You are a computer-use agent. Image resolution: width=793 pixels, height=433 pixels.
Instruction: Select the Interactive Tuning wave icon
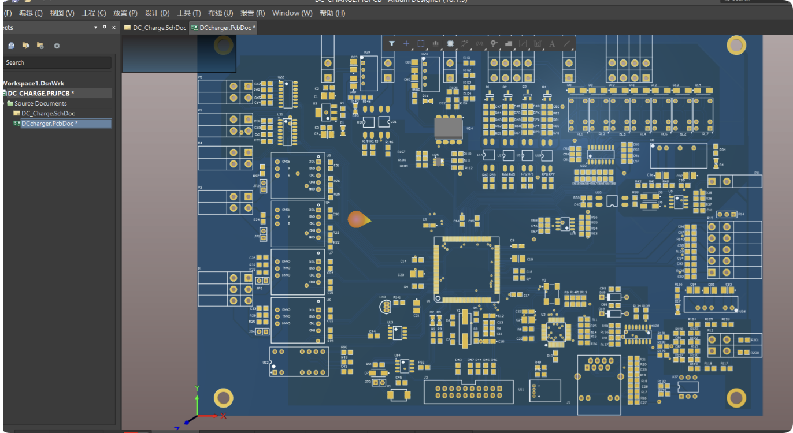[479, 43]
